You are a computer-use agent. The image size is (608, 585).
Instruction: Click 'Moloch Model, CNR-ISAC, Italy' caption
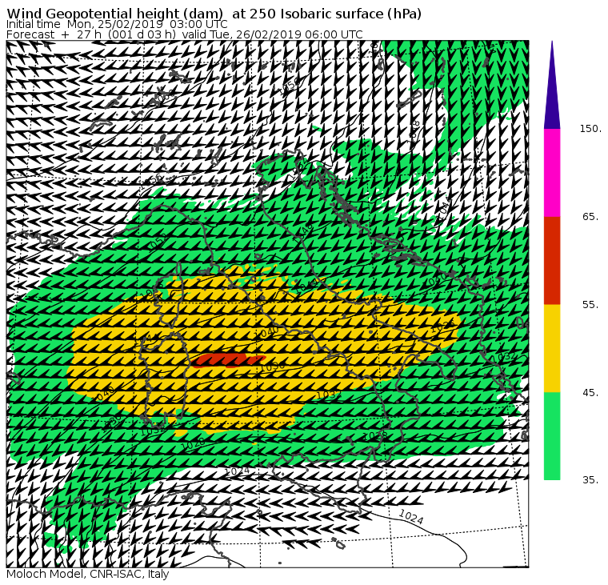88,574
